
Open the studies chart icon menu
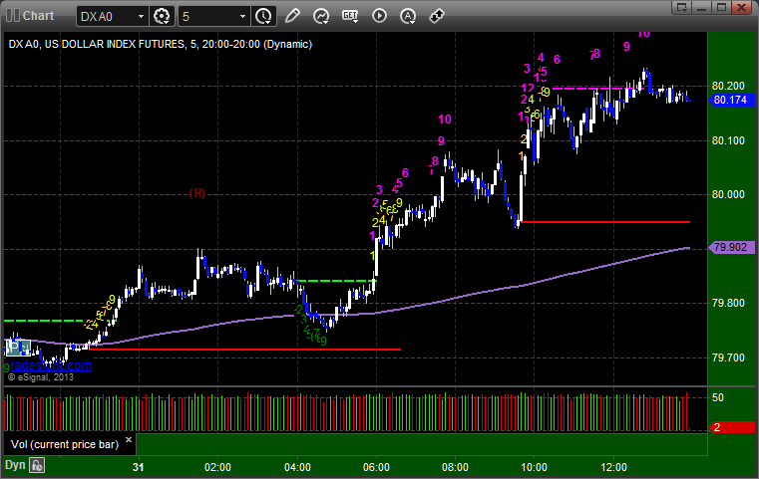coord(321,16)
